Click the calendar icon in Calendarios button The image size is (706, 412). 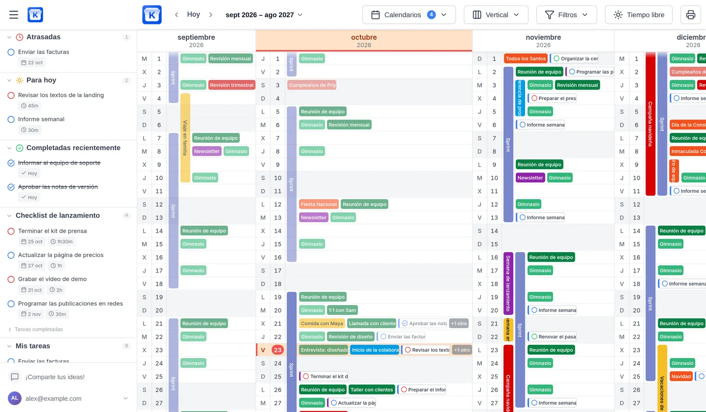point(376,15)
